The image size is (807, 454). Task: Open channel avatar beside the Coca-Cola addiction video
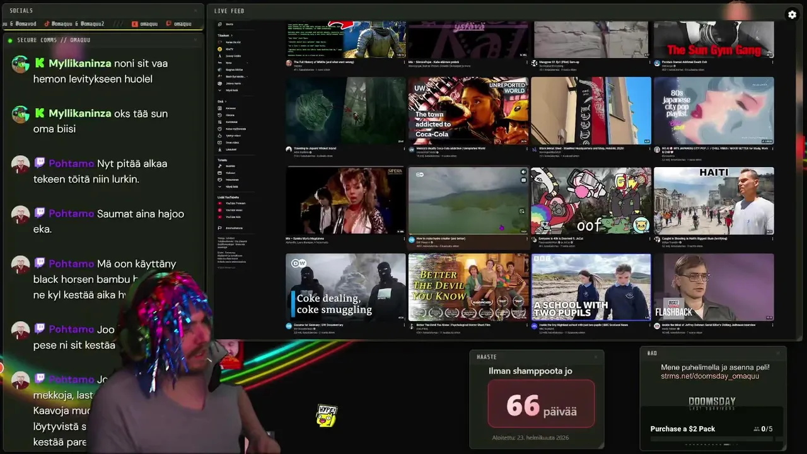click(x=412, y=150)
